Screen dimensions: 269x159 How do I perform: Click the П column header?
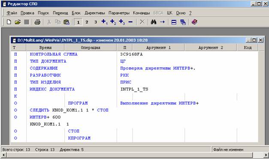click(x=124, y=48)
